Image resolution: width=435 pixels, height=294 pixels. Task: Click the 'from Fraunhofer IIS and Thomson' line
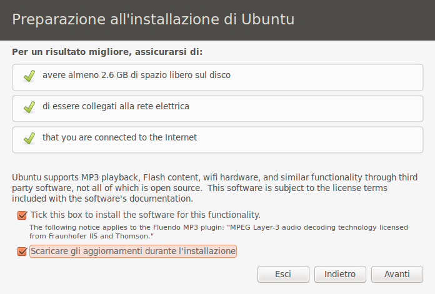[x=91, y=237]
